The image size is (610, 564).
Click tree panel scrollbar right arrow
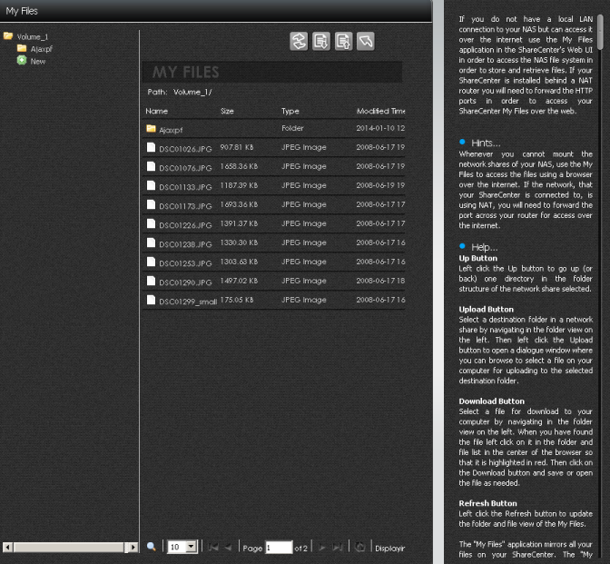[x=133, y=548]
